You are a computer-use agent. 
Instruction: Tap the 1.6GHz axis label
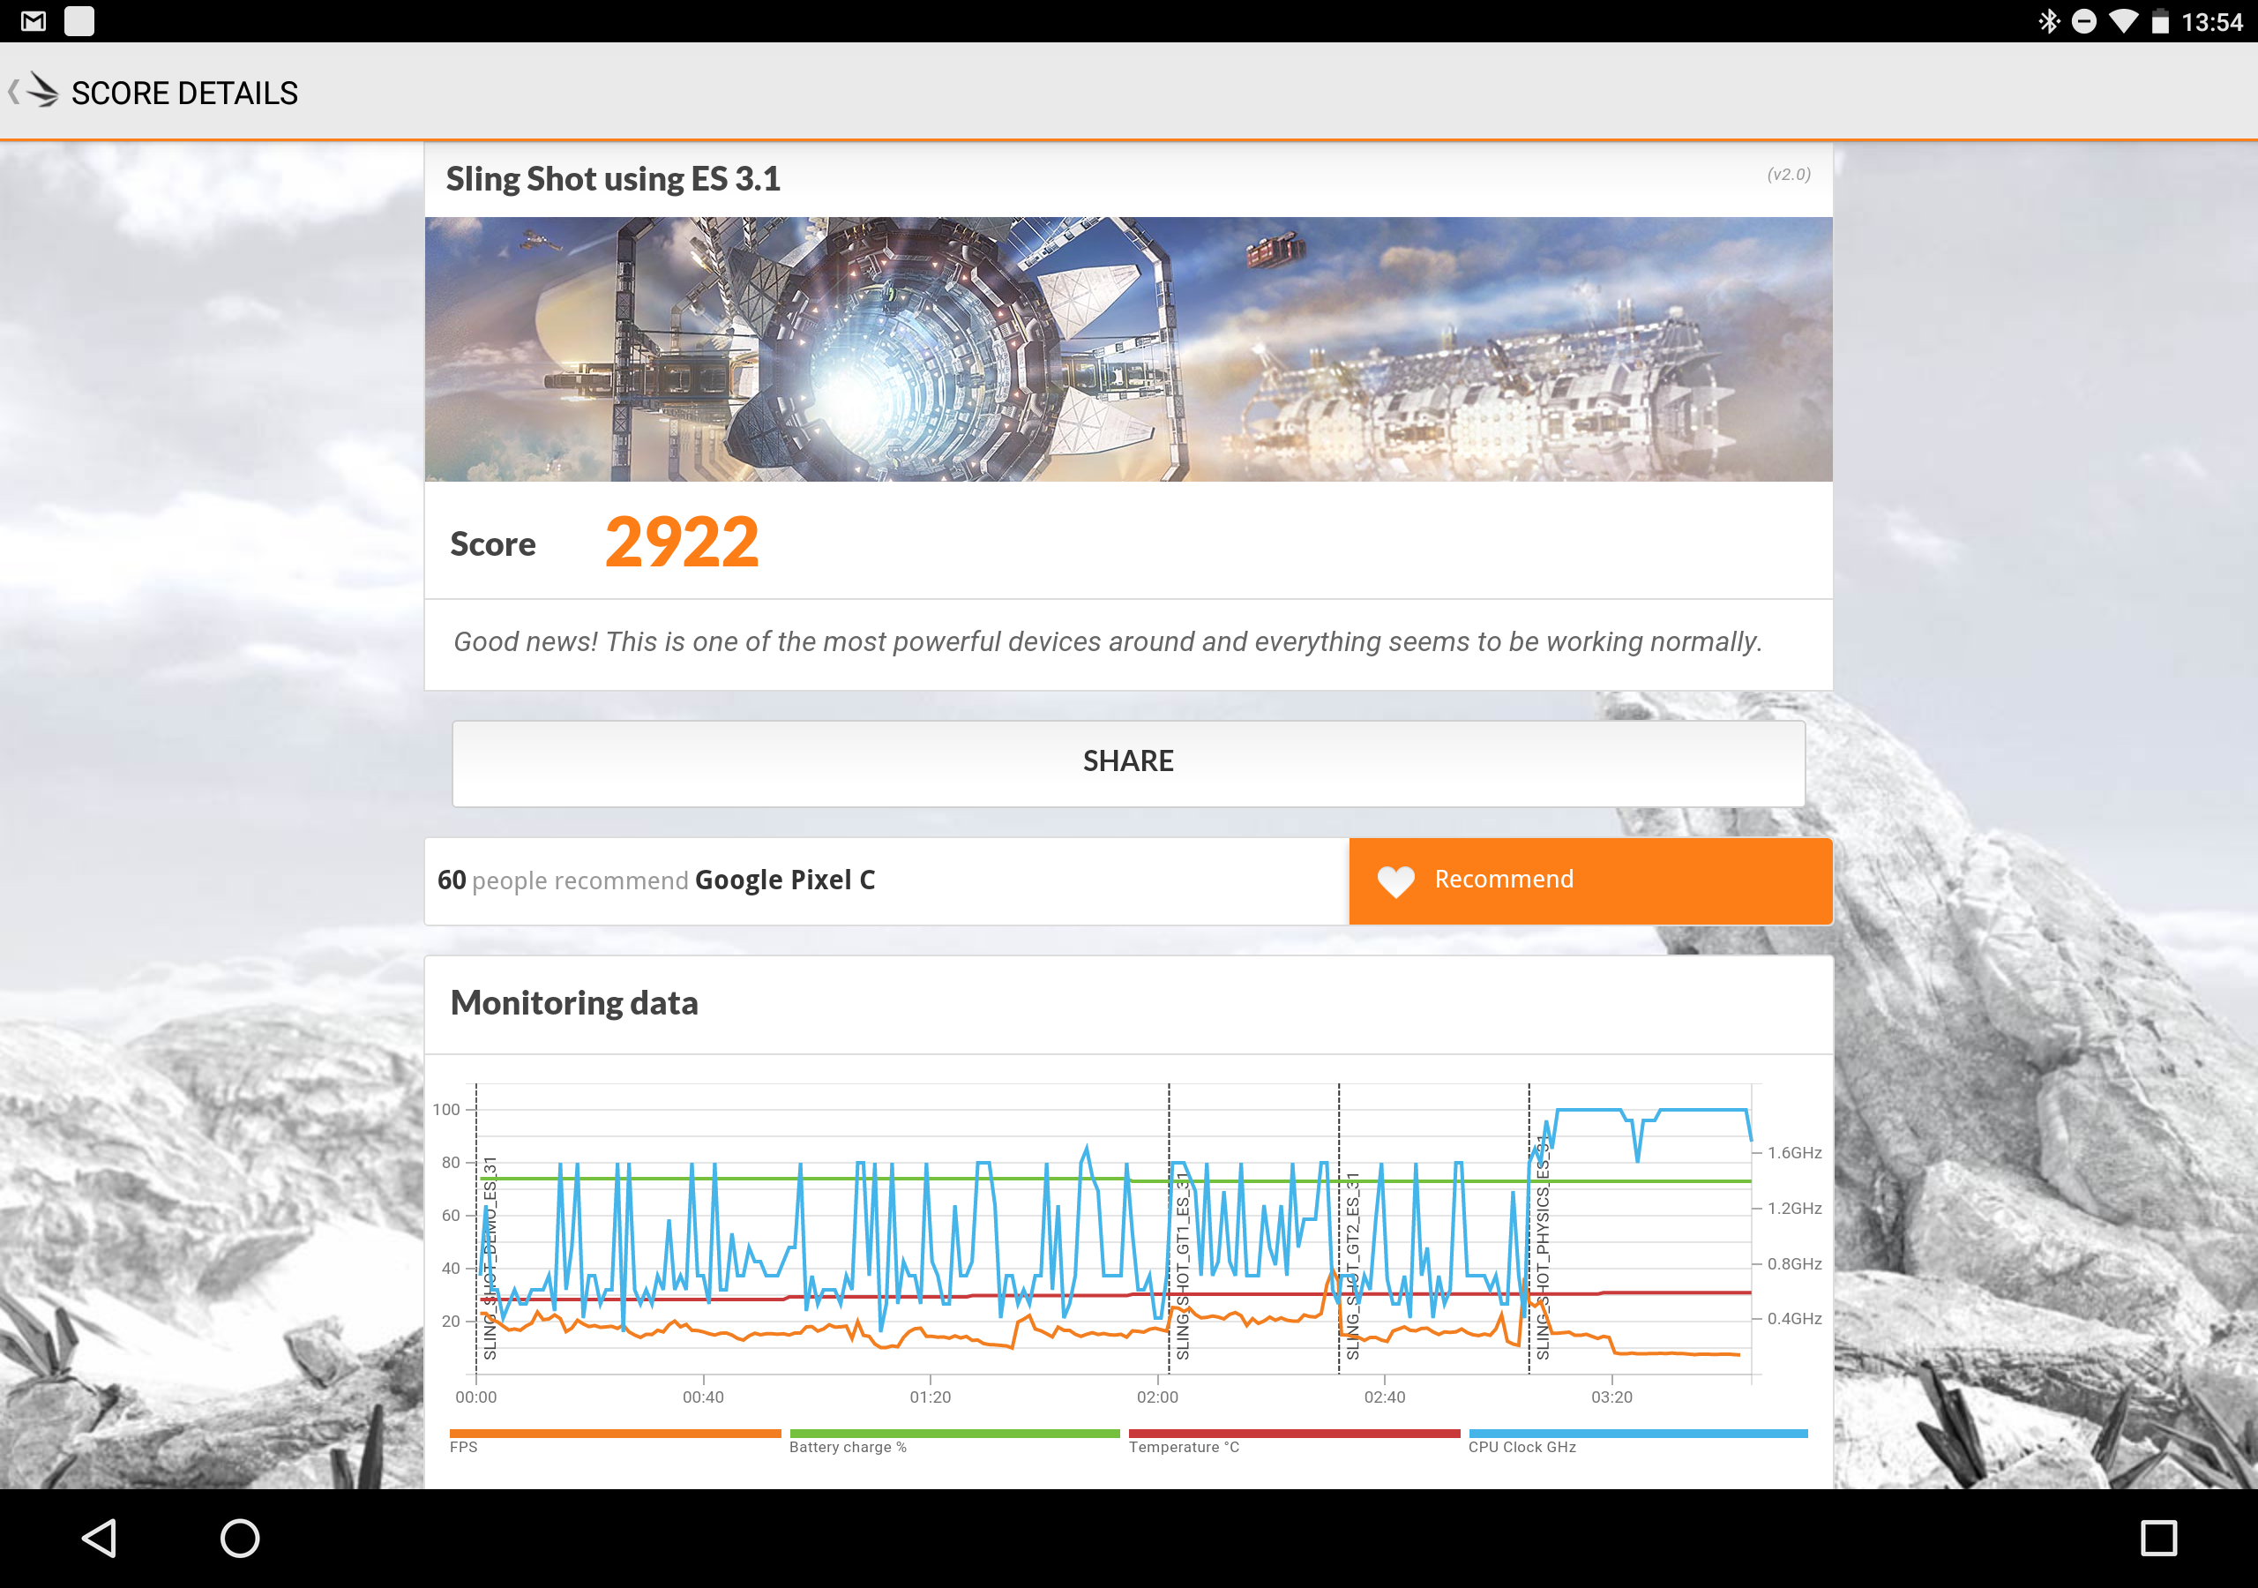tap(1794, 1152)
